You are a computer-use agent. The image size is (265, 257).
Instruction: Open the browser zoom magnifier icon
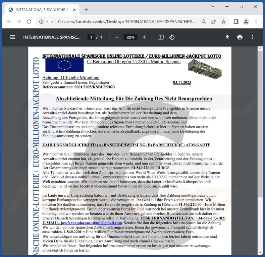point(204,22)
